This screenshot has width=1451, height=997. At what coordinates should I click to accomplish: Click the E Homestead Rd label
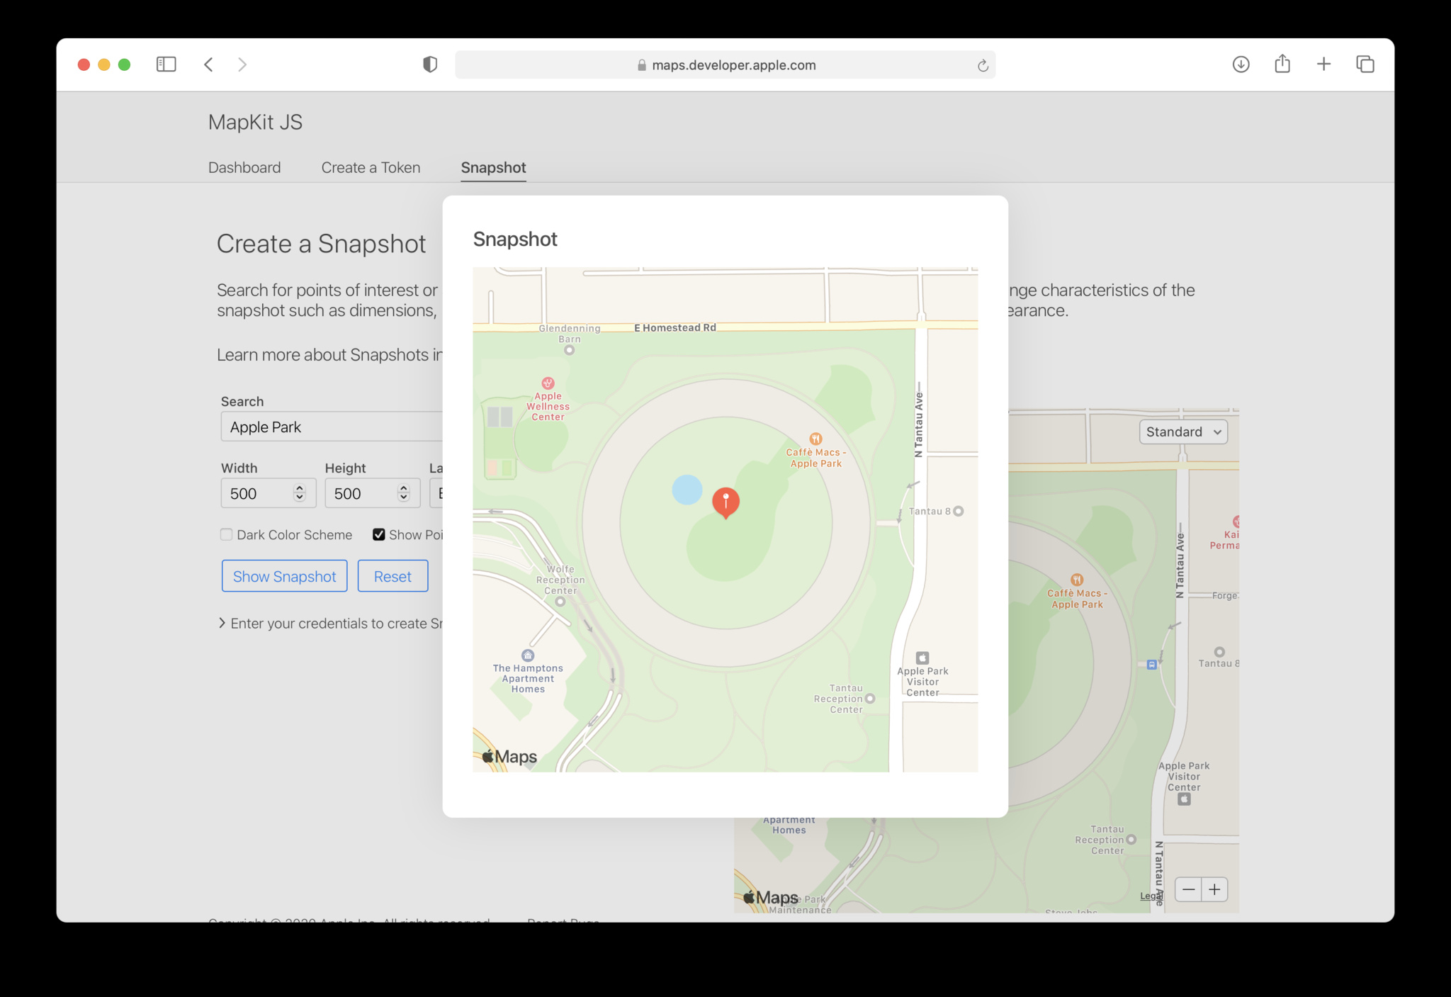point(675,327)
